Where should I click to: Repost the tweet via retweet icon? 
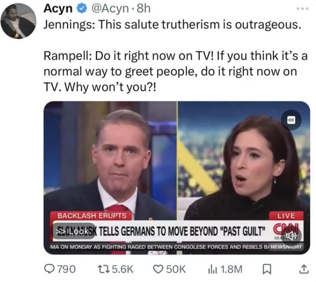coord(103,269)
